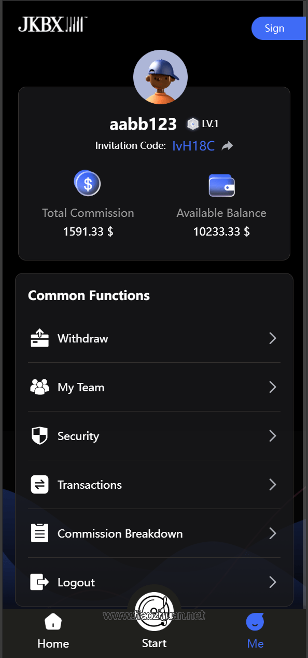
Task: Switch to the Home tab
Action: (x=53, y=631)
